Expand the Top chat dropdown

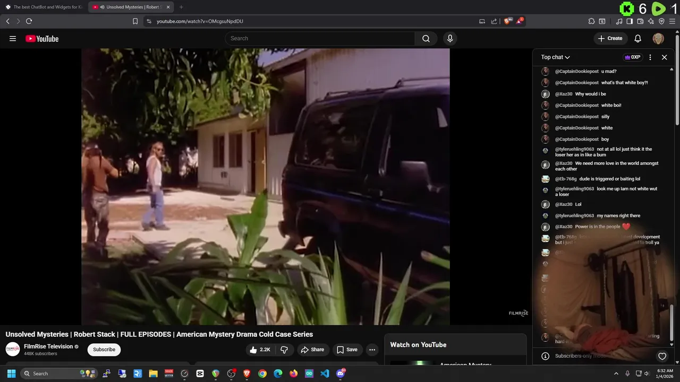click(555, 57)
